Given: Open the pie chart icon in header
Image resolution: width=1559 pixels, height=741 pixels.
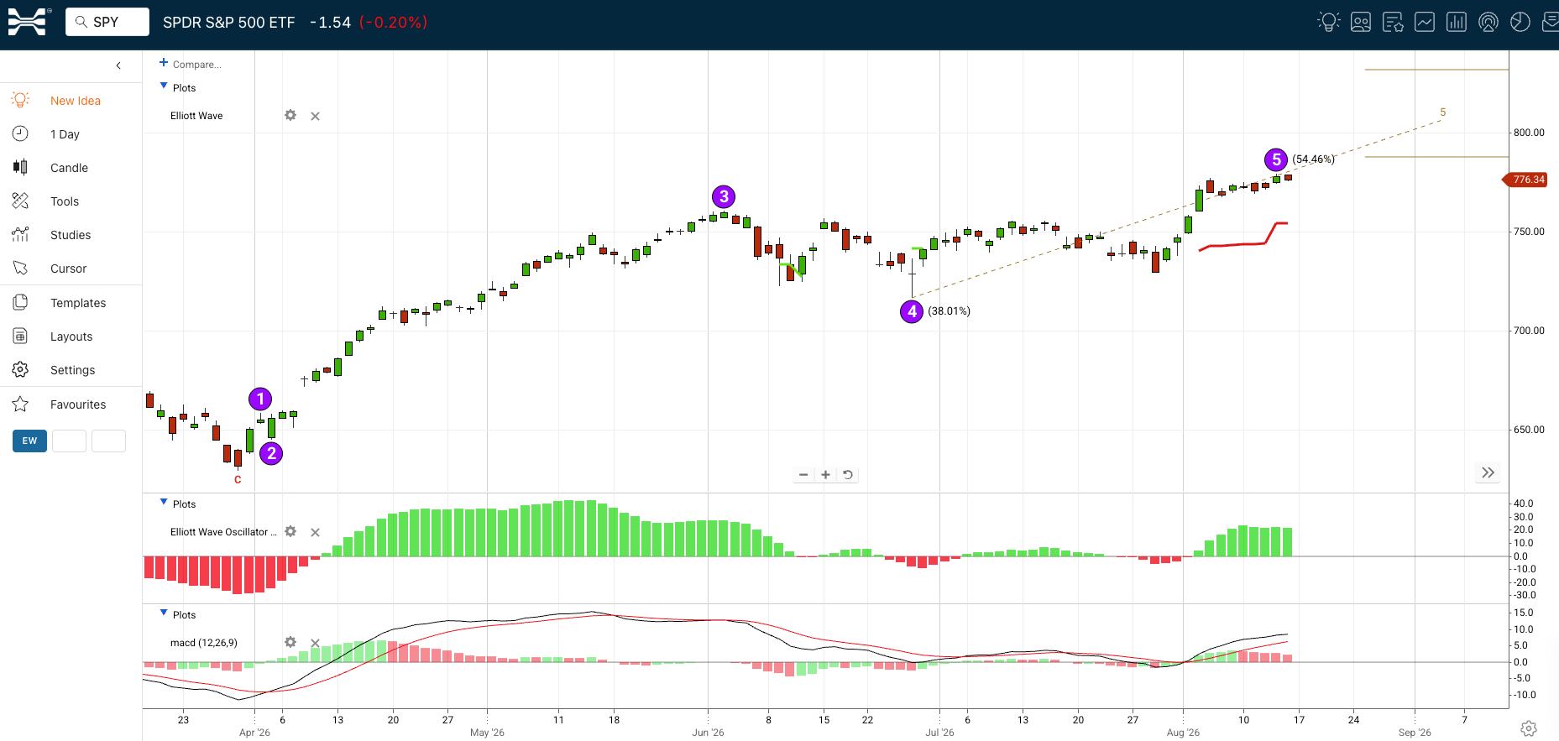Looking at the screenshot, I should click(x=1520, y=22).
